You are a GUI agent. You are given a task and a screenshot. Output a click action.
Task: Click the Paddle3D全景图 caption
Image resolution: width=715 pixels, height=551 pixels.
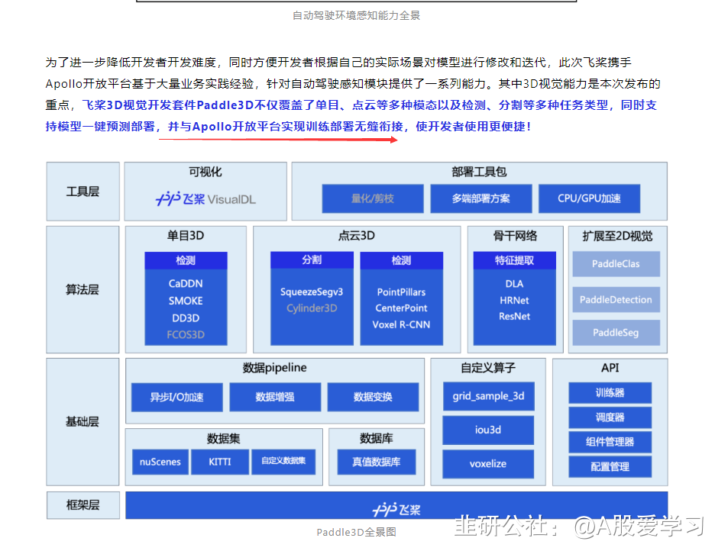pyautogui.click(x=357, y=533)
